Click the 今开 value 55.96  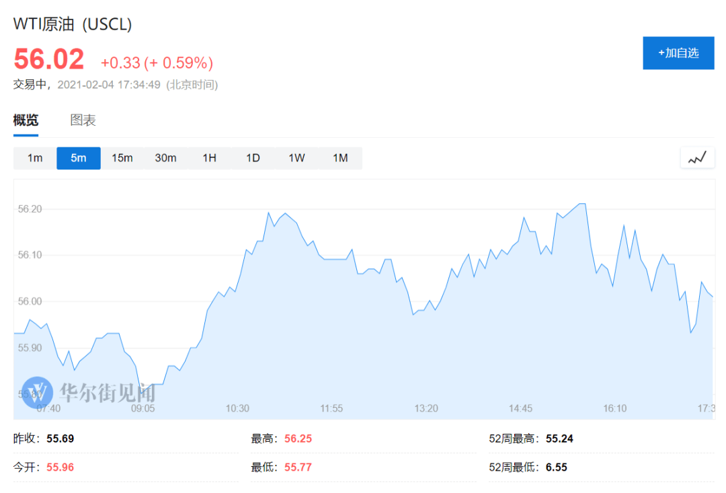pos(61,467)
